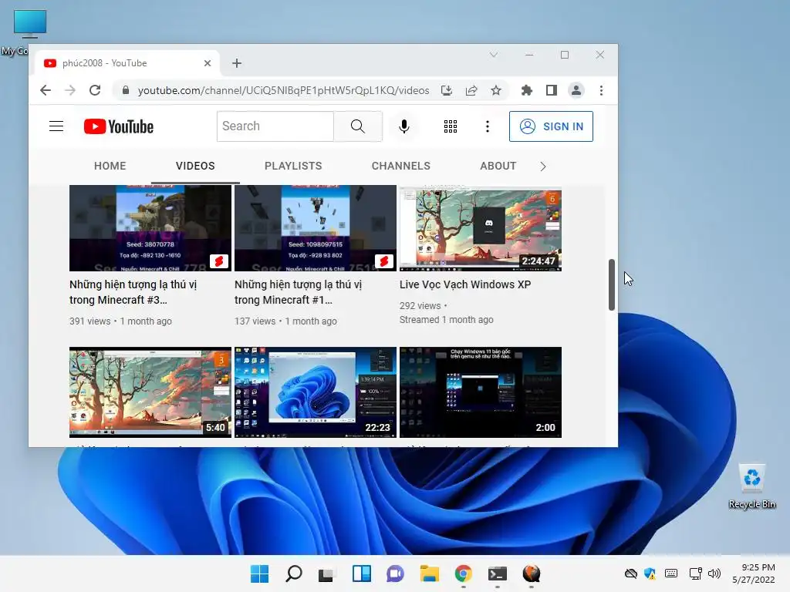
Task: Click the browser forward arrow
Action: coord(70,90)
